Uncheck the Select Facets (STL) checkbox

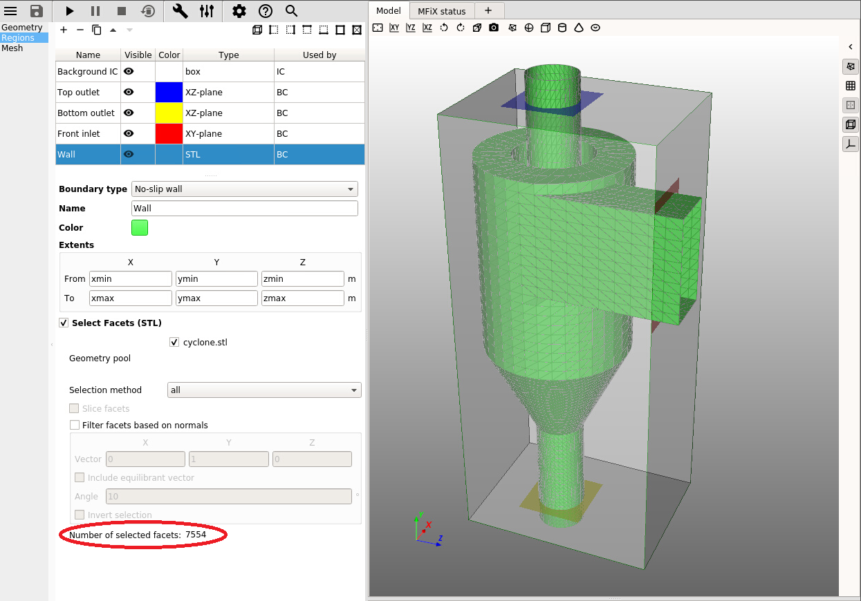pos(64,323)
